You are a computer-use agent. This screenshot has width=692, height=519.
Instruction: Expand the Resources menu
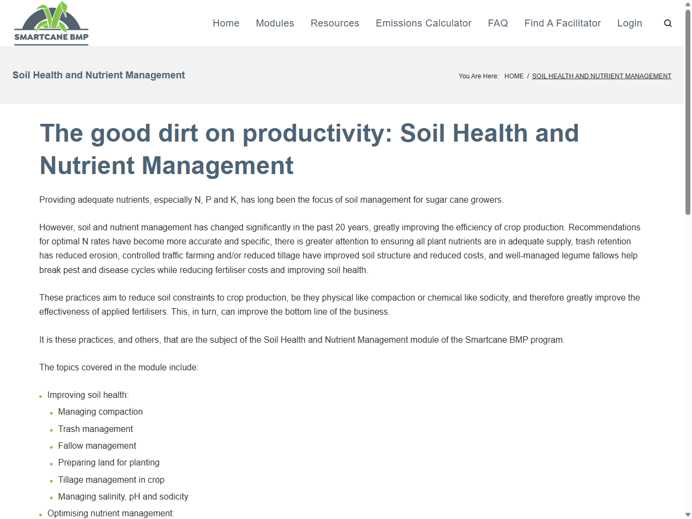(x=335, y=23)
